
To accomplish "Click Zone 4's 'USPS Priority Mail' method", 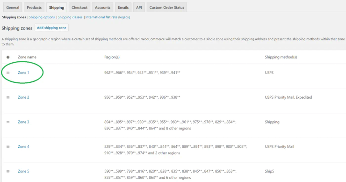I will click(x=280, y=146).
